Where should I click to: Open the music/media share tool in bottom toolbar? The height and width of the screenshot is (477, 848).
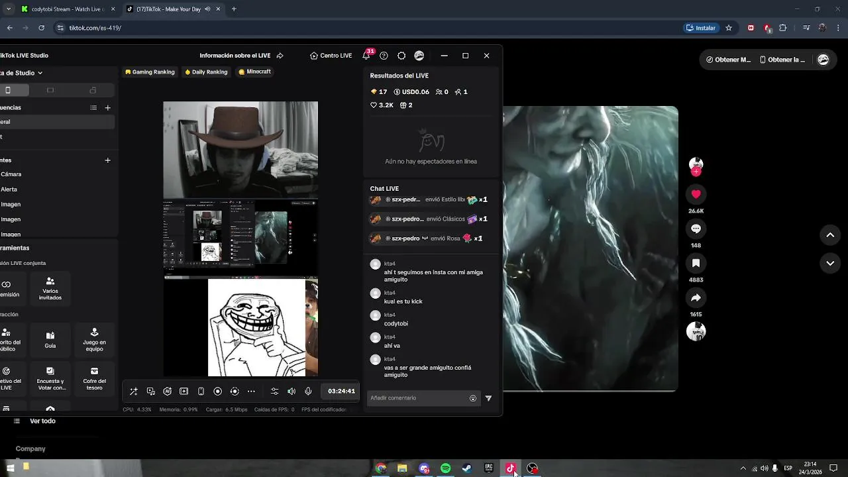click(x=151, y=392)
